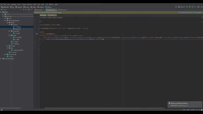This screenshot has height=114, width=203.
Task: Click the Run with Coverage icon
Action: (193, 7)
